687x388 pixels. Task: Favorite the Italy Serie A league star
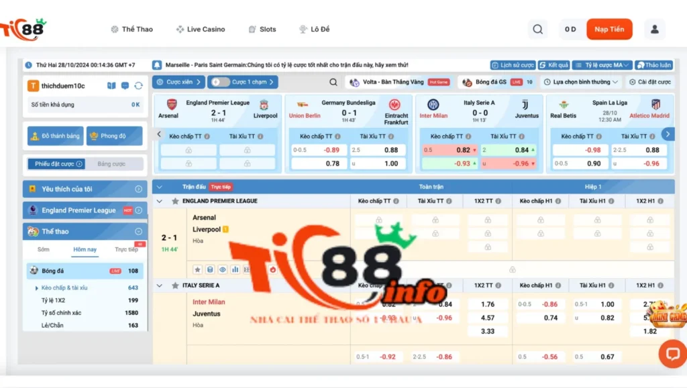click(x=175, y=285)
